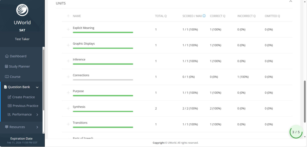
Task: Click the Resources signpost icon
Action: pyautogui.click(x=7, y=127)
